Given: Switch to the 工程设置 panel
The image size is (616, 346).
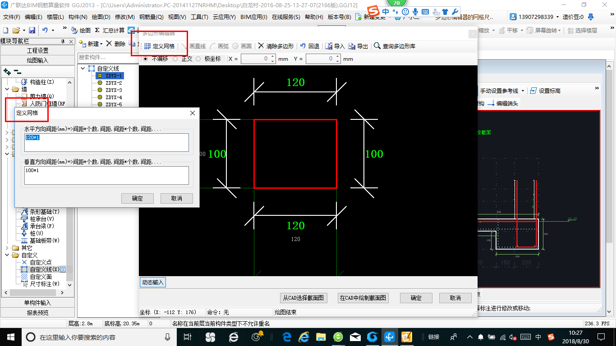Looking at the screenshot, I should pos(37,50).
